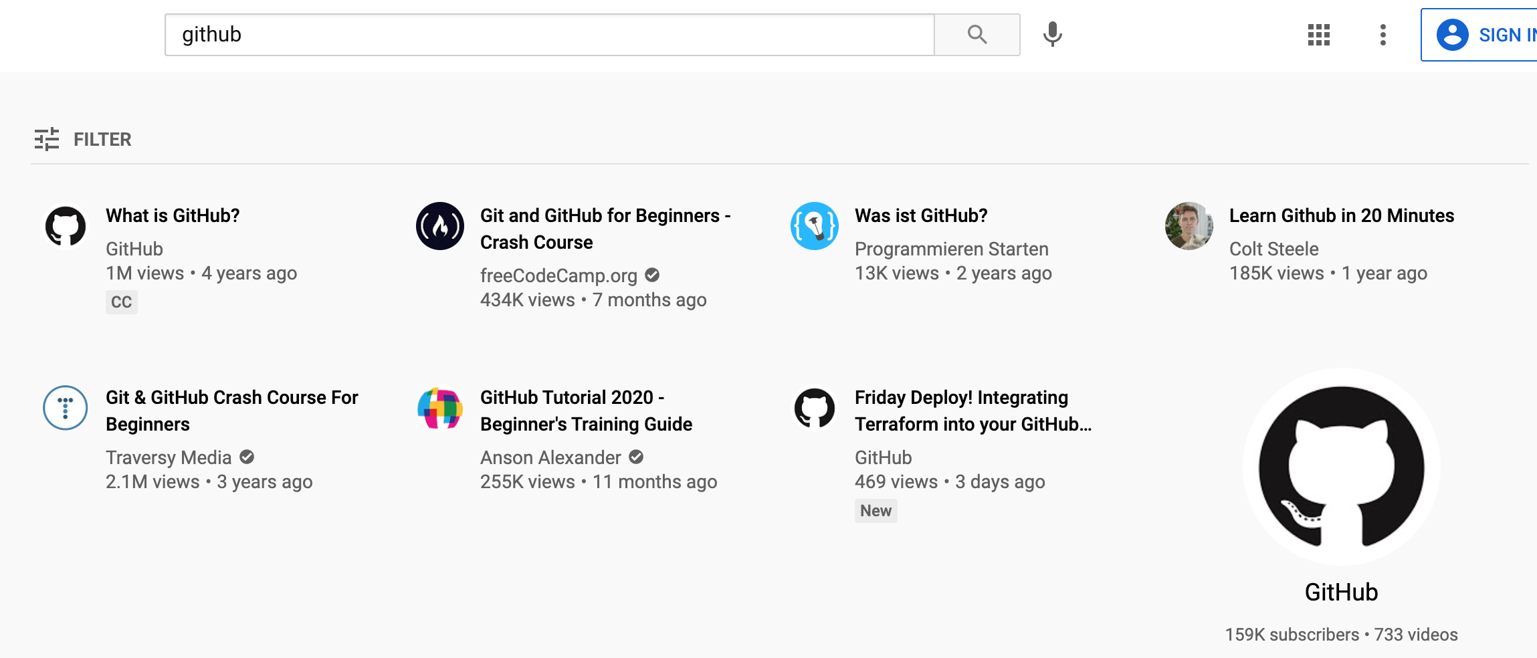
Task: Click 255K views • 11 months ago text
Action: tap(599, 482)
